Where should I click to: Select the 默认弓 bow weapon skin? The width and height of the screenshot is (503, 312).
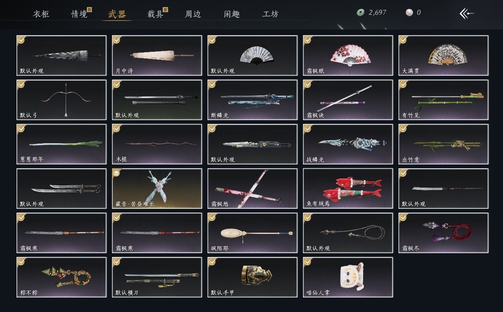[x=62, y=100]
